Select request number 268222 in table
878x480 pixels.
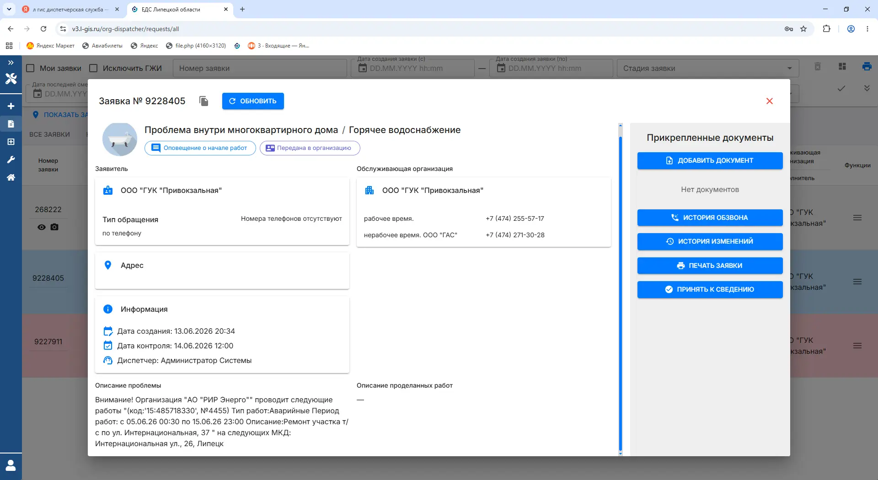(x=48, y=209)
